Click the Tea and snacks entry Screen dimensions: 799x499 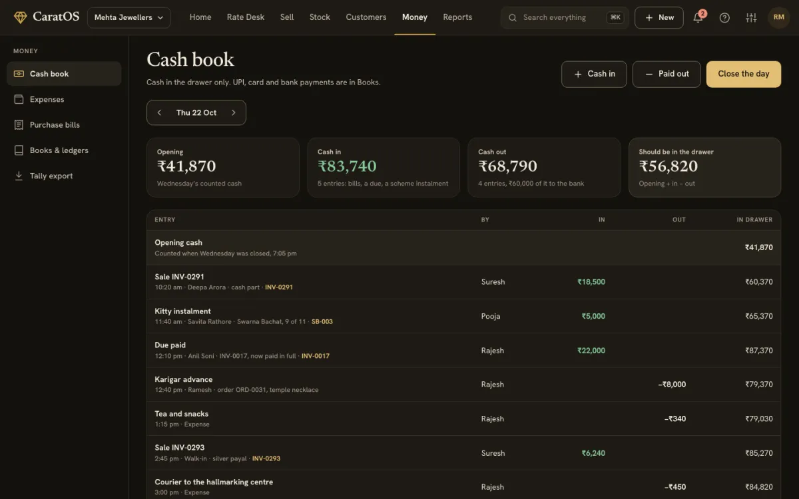464,419
